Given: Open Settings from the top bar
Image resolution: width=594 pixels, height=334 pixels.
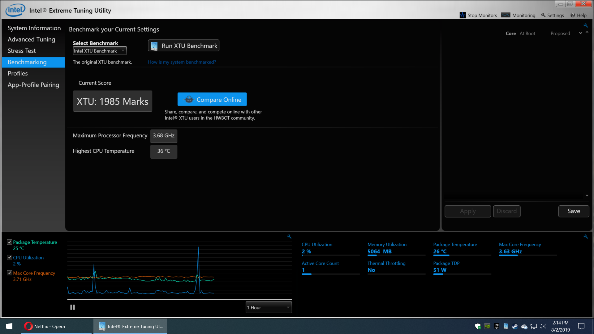Looking at the screenshot, I should pos(553,15).
